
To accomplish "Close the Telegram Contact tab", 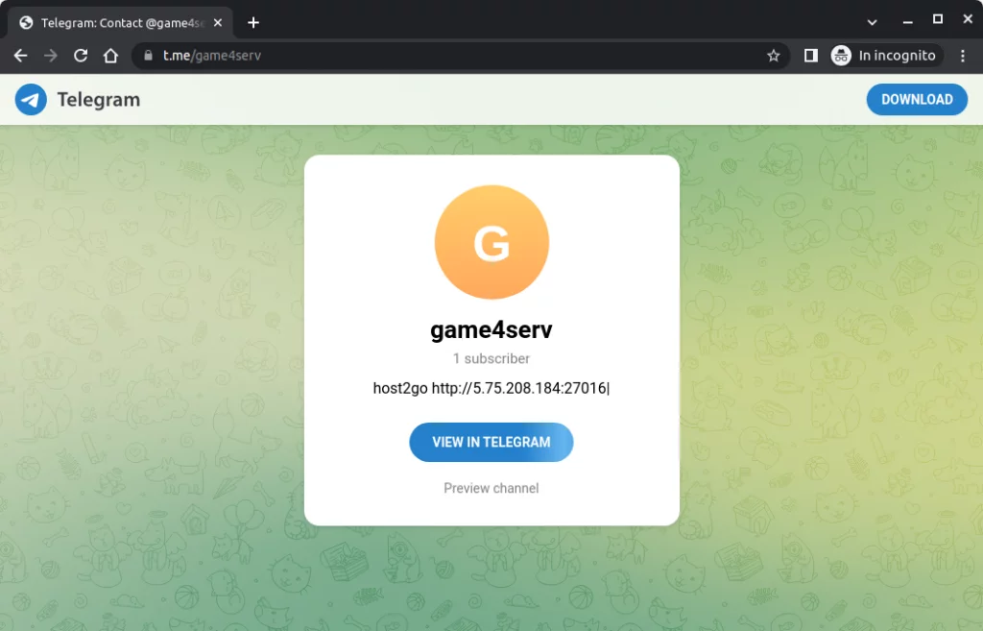I will tap(218, 22).
